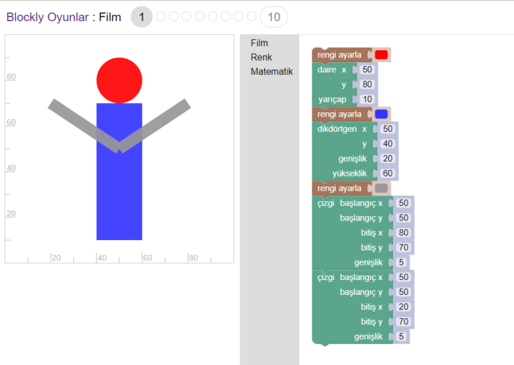The width and height of the screenshot is (514, 365).
Task: Select level 1 circle button
Action: pyautogui.click(x=141, y=17)
